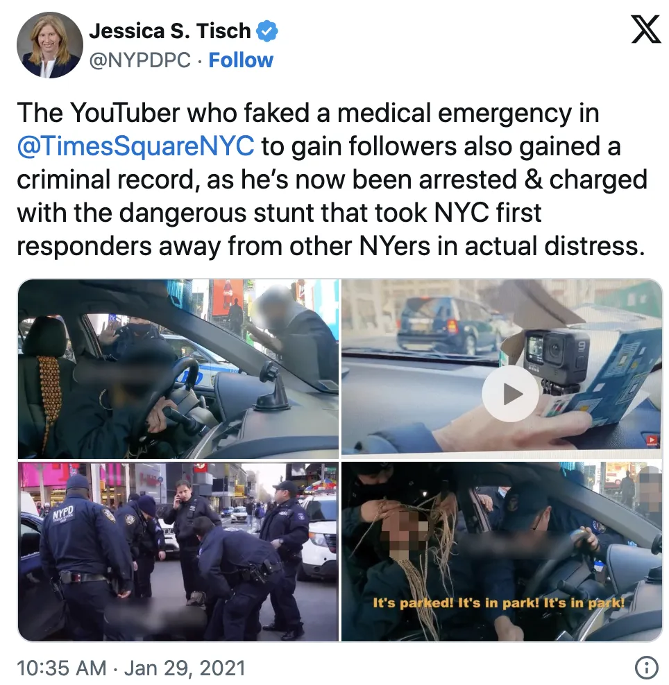This screenshot has width=669, height=685.
Task: Open Jessica S. Tisch display name
Action: coord(170,31)
